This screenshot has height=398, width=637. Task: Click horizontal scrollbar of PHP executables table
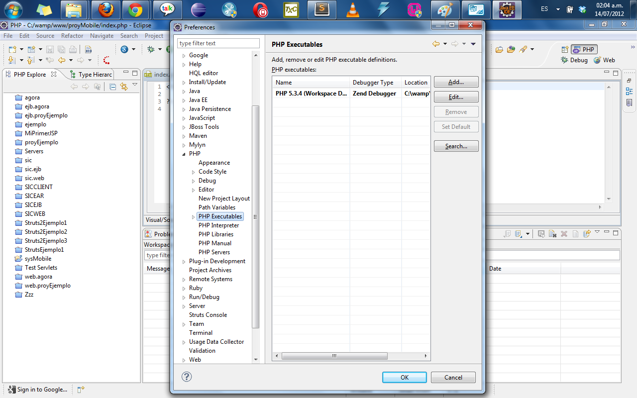click(x=334, y=356)
